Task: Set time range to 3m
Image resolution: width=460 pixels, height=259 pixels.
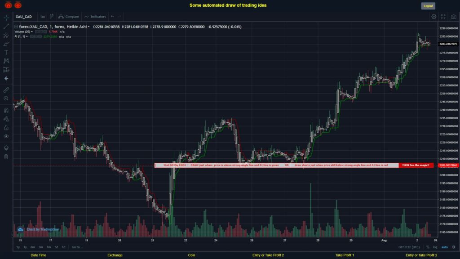Action: 40,247
